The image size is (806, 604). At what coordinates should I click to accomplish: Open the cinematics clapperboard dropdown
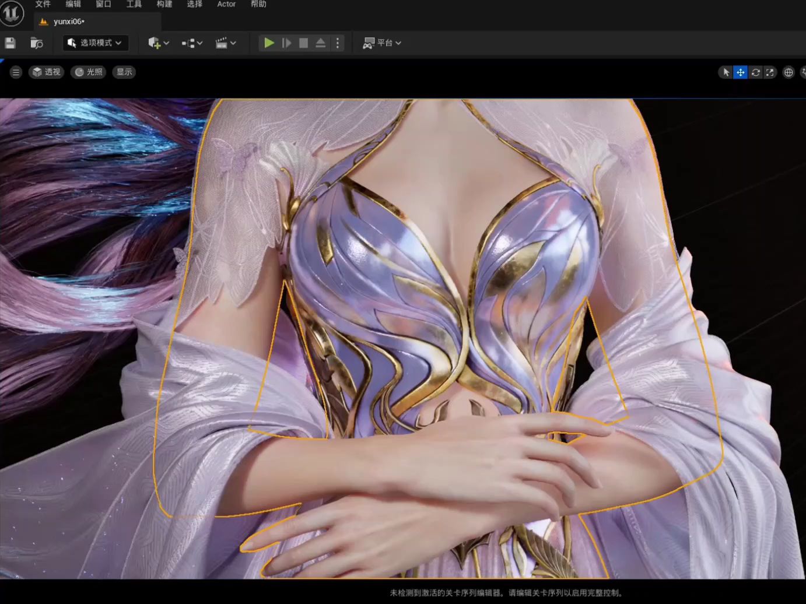[225, 43]
